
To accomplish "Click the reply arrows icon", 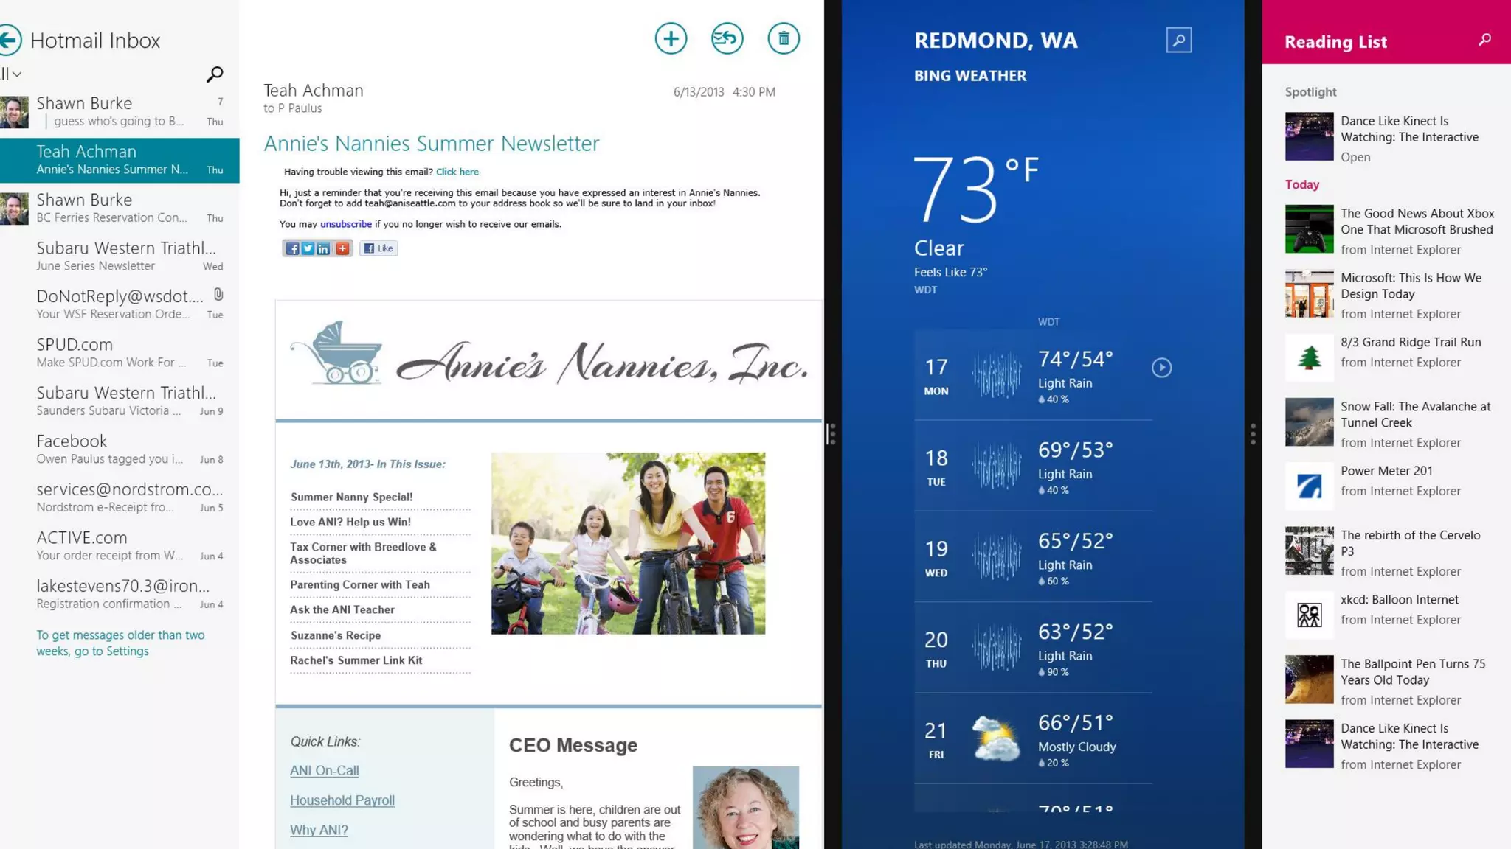I will point(727,38).
